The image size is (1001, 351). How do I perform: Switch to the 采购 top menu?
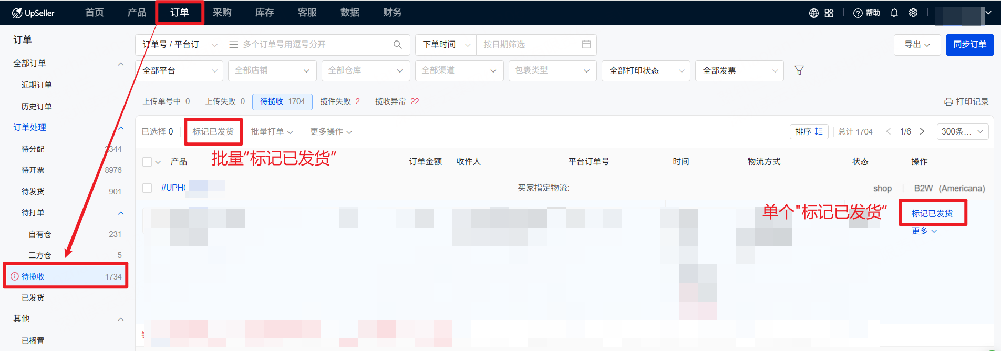[222, 13]
